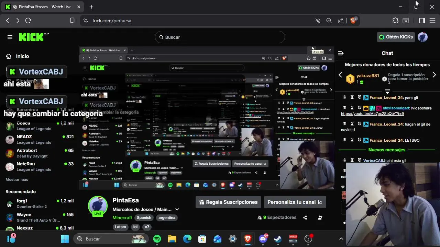440x247 pixels.
Task: Expand list with Mostrar más
Action: point(17,179)
